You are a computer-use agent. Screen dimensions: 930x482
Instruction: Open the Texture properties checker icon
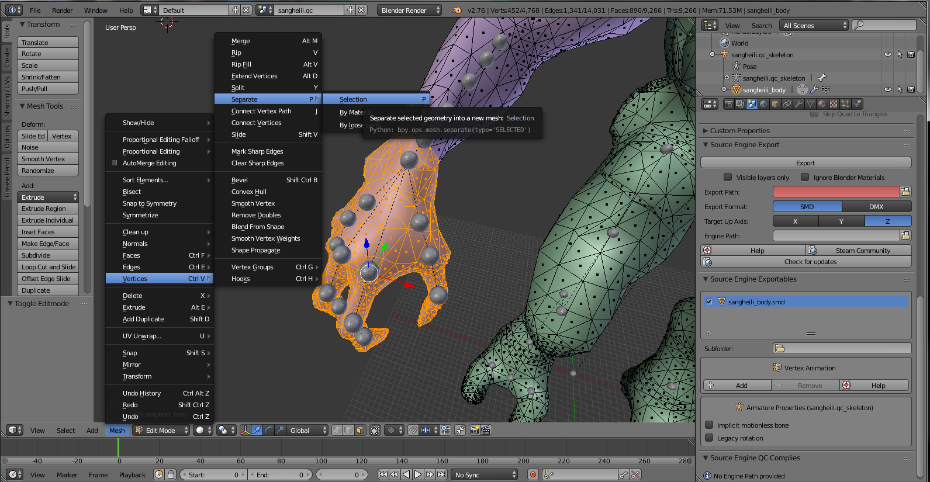(834, 104)
